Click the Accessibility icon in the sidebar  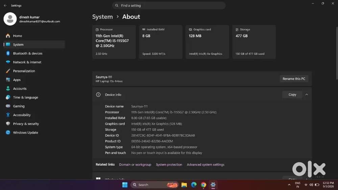coord(8,115)
